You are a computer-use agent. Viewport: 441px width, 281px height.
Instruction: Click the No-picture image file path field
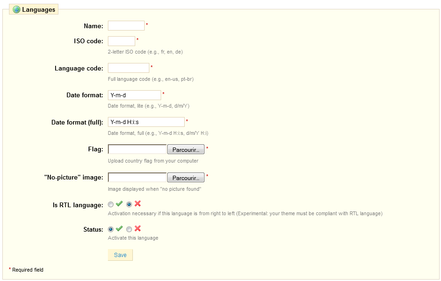point(138,177)
